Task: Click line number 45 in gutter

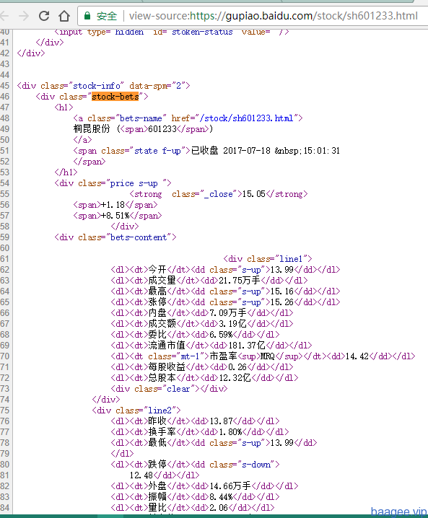Action: point(4,86)
